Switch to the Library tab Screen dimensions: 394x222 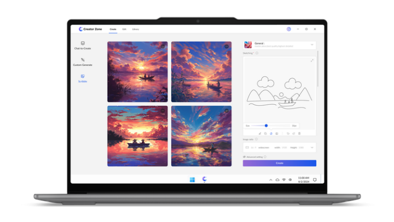coord(135,29)
